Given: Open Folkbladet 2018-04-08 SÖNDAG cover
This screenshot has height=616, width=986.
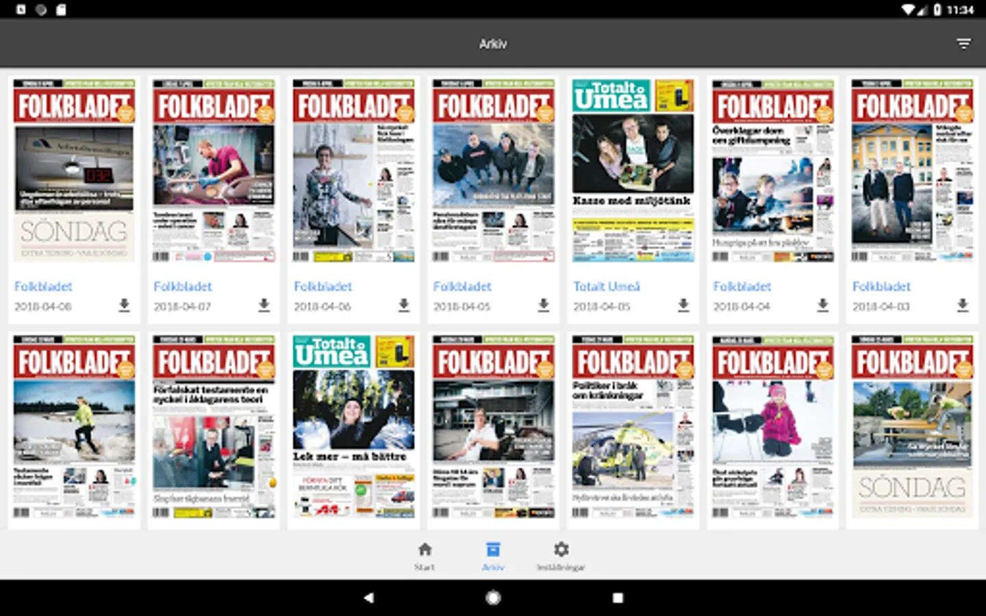Looking at the screenshot, I should click(74, 170).
